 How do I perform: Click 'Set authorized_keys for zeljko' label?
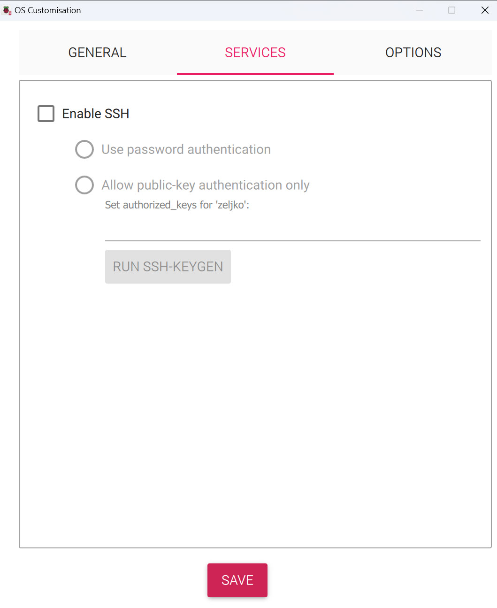[x=177, y=205]
